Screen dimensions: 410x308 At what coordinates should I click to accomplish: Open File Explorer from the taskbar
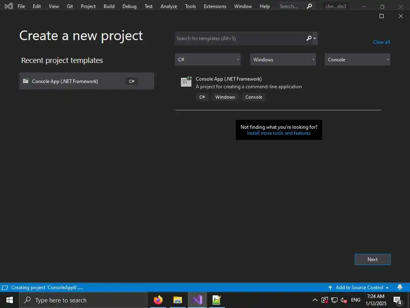[x=177, y=300]
